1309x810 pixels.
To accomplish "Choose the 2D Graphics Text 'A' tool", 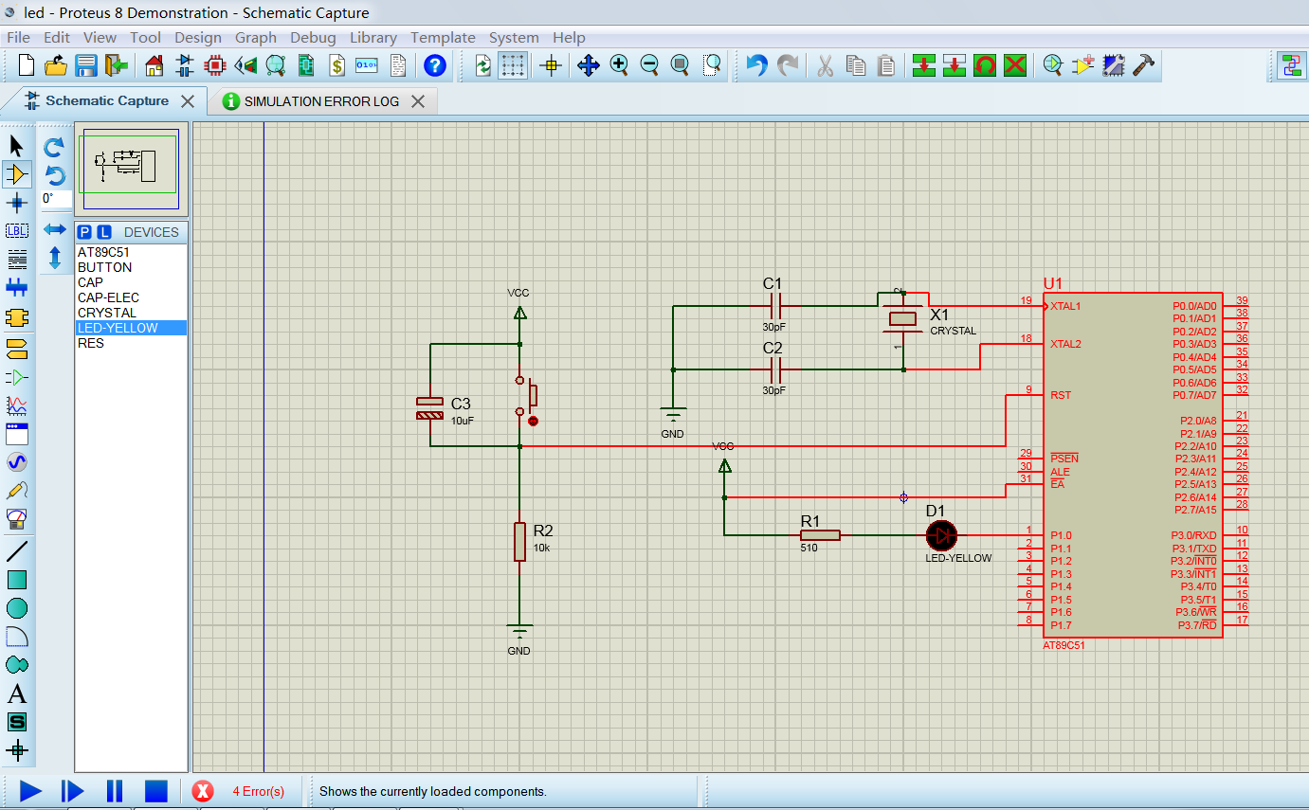I will 17,693.
